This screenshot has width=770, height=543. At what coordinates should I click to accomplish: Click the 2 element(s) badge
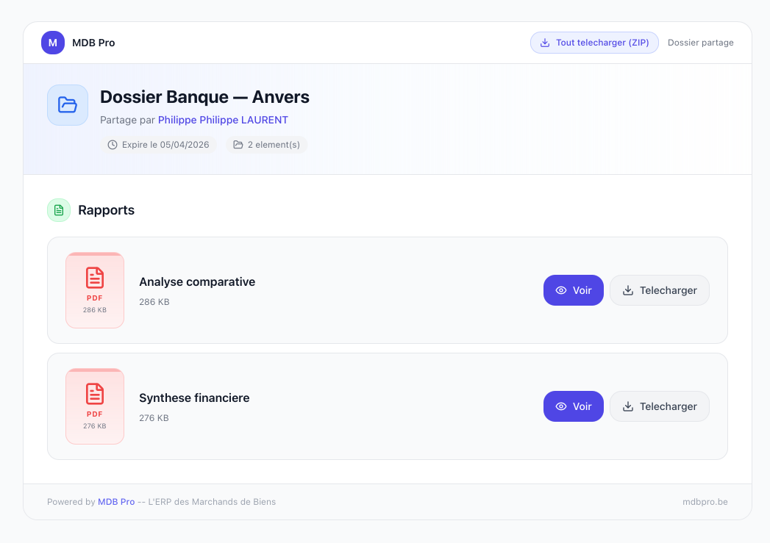267,145
